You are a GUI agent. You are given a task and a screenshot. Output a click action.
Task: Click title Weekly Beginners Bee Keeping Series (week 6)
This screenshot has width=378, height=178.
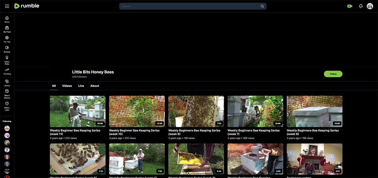click(313, 132)
